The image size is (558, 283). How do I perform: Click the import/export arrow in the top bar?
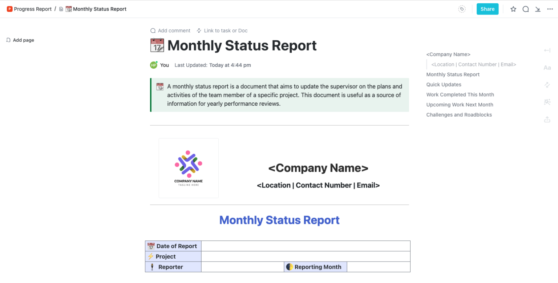coord(538,9)
